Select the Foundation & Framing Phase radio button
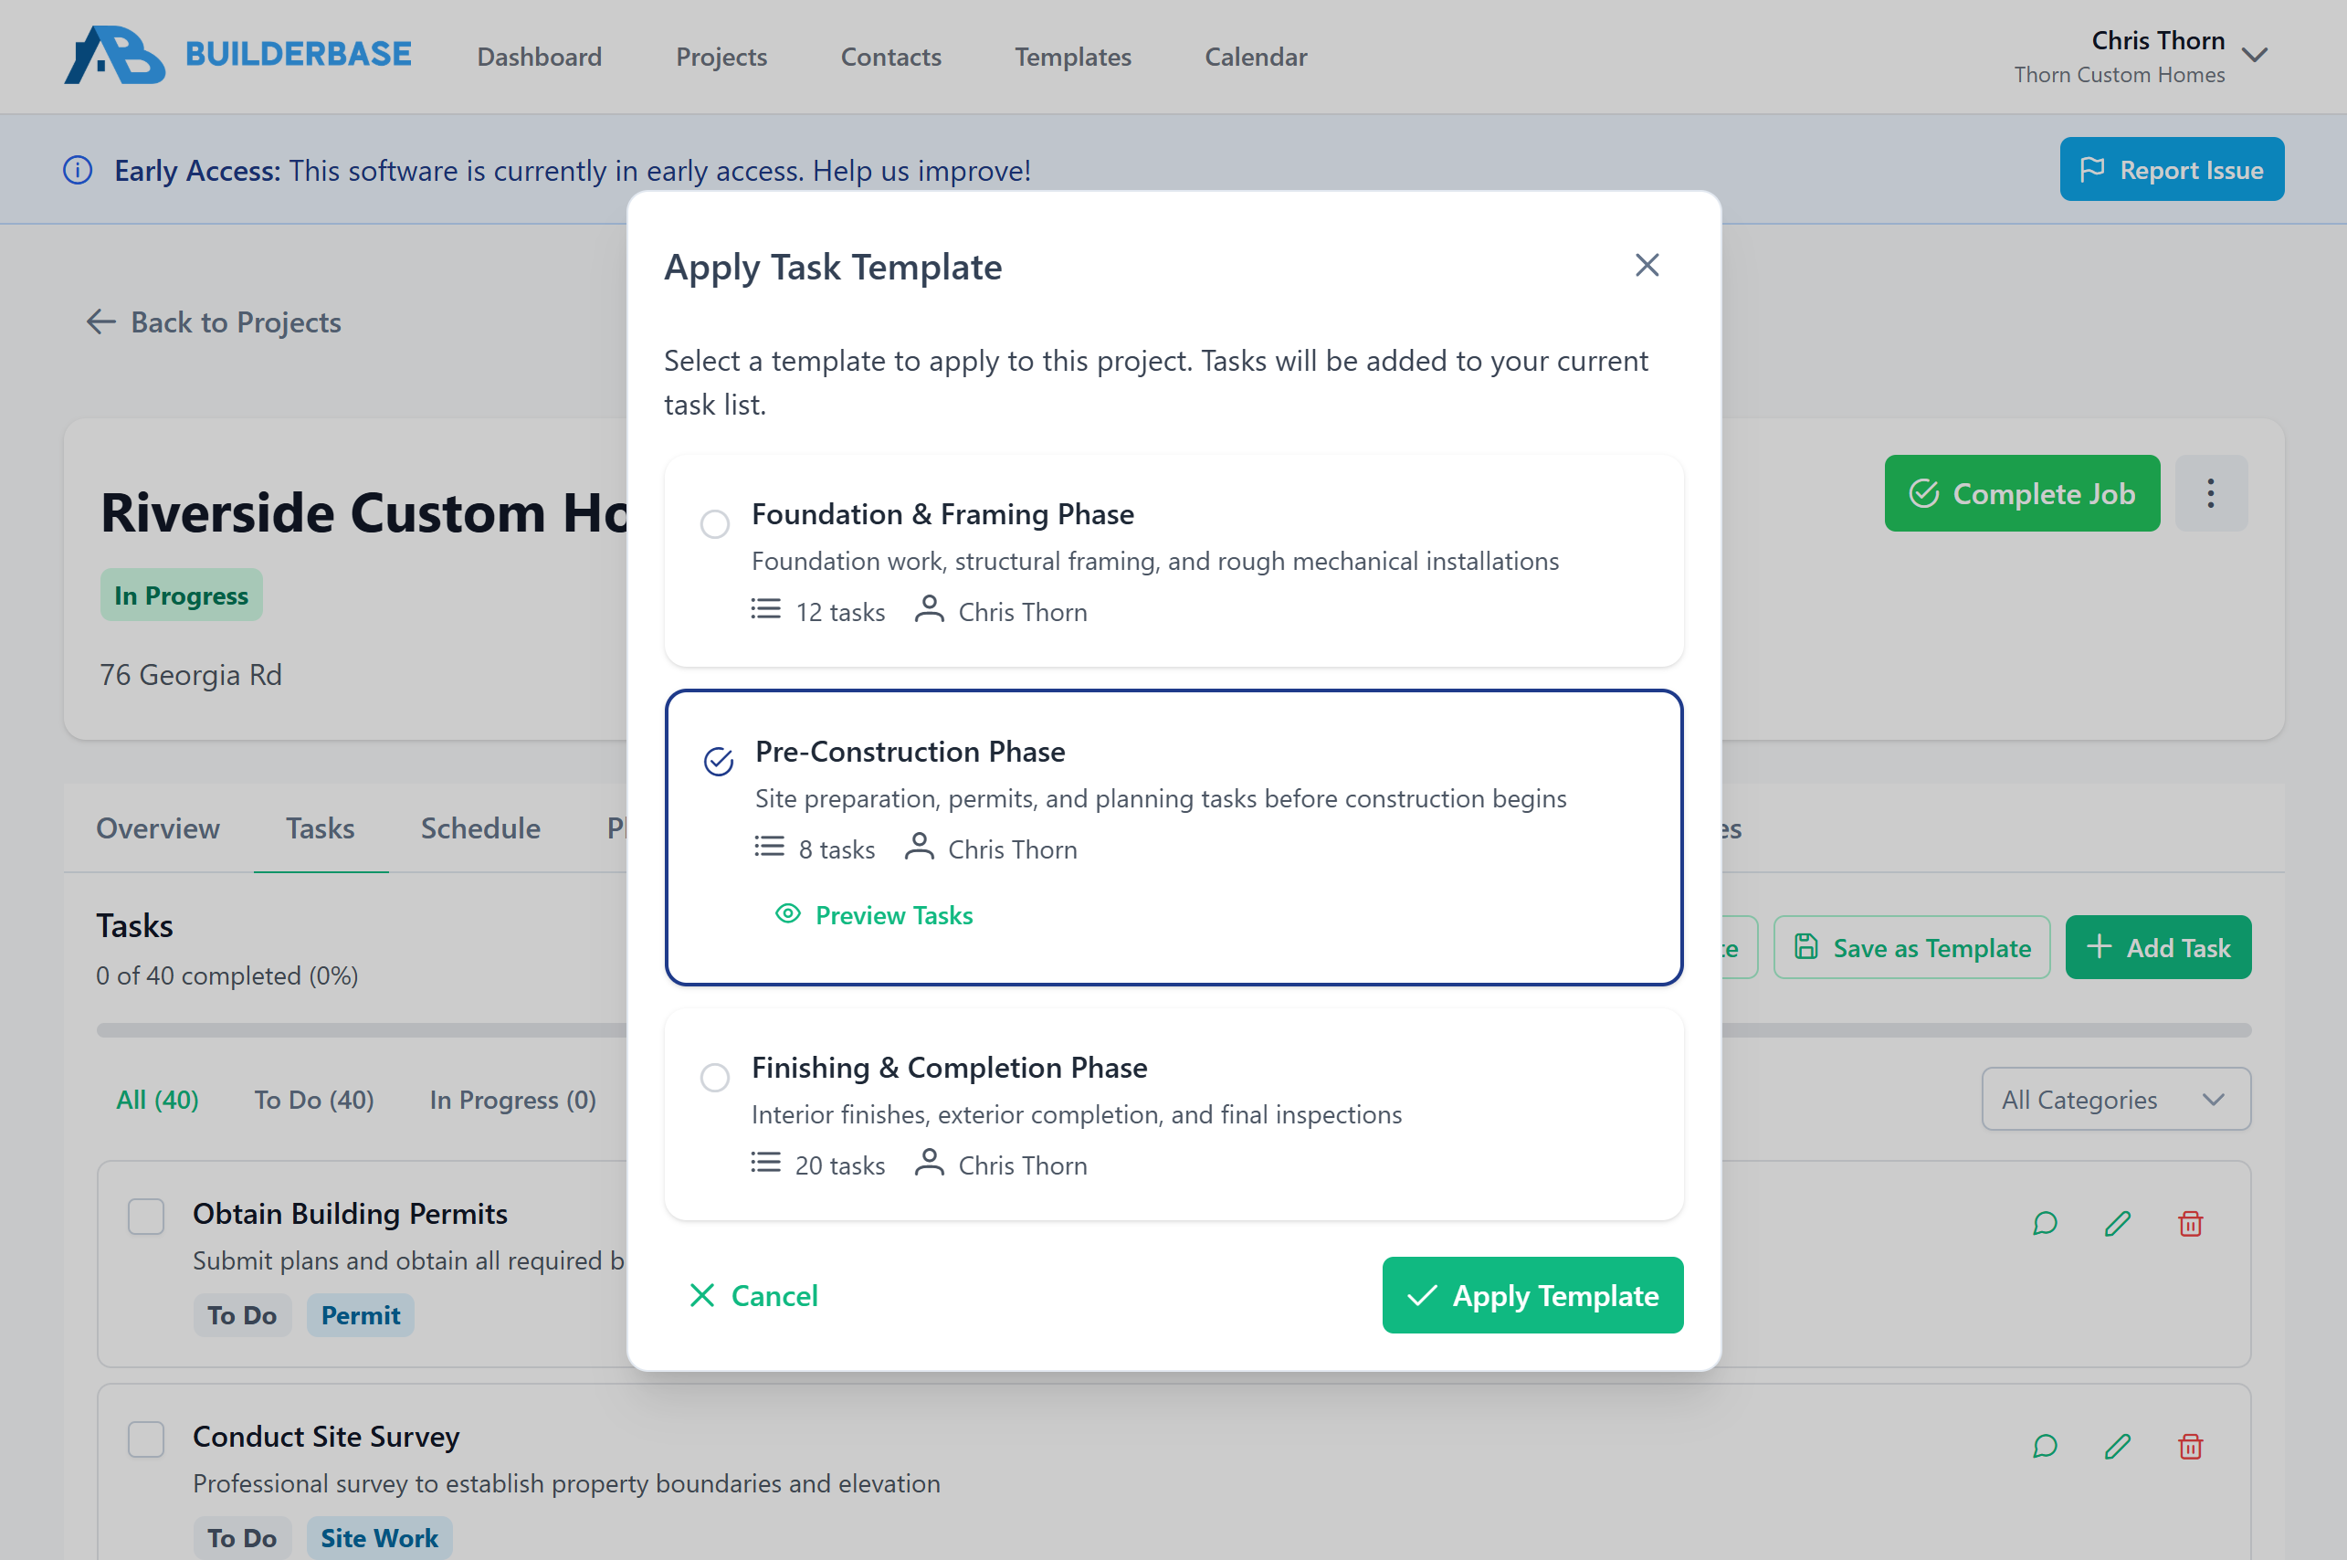 [x=715, y=523]
